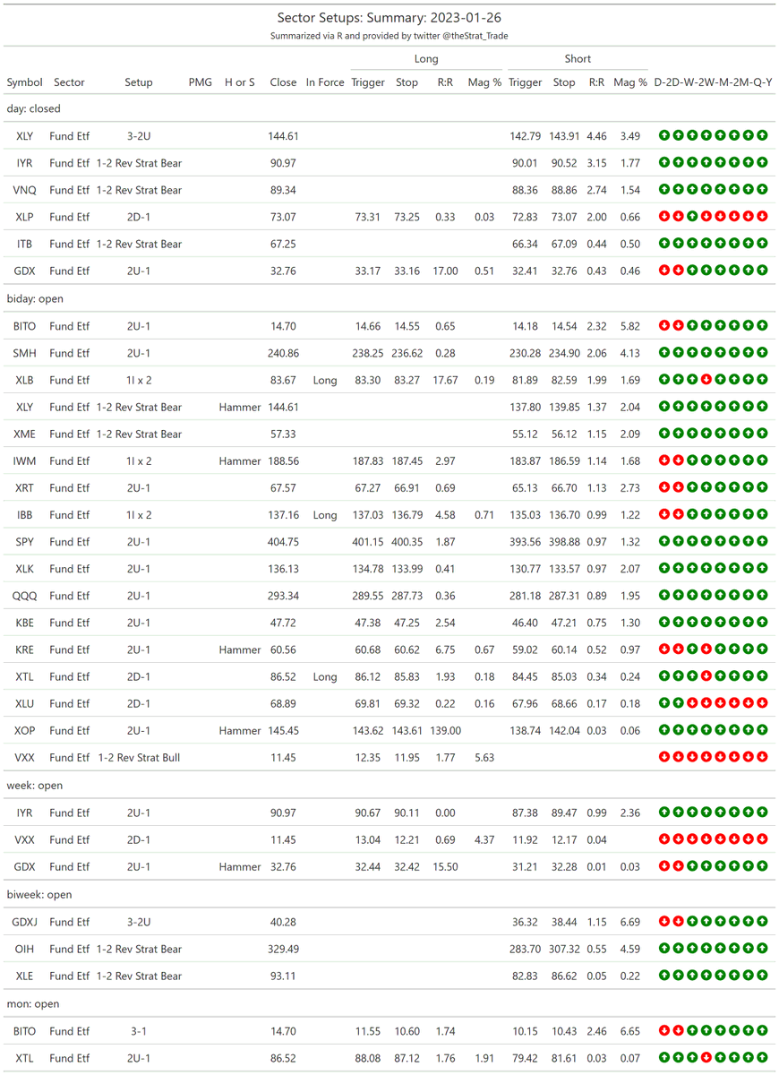Click the @theStrat_Trade subtitle line
Screen dimensions: 779x1075
389,37
